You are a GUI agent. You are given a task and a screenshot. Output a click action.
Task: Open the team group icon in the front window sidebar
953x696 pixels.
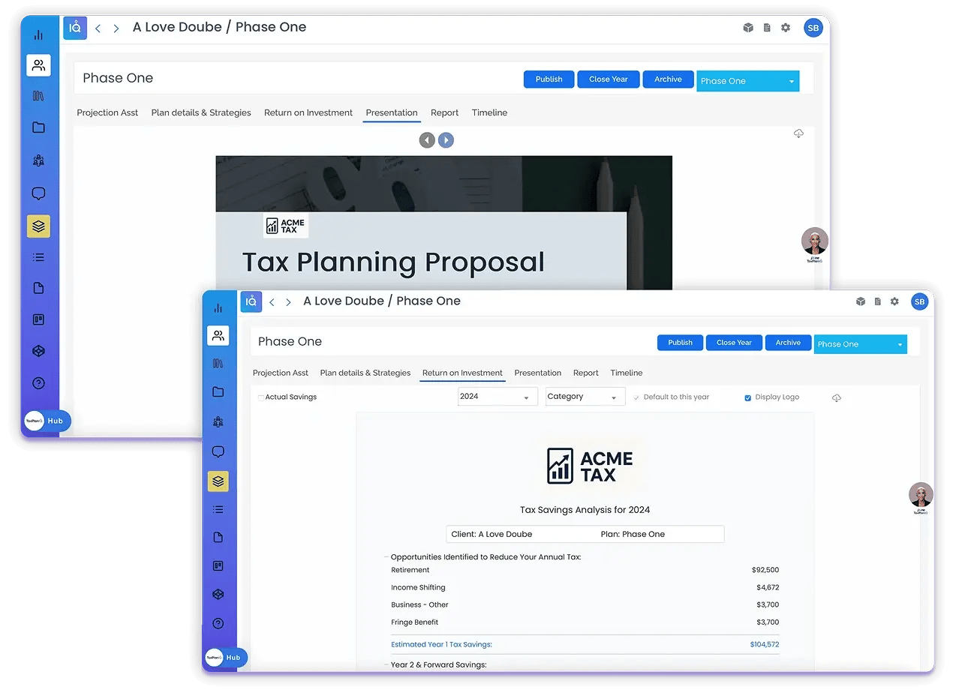[x=218, y=422]
